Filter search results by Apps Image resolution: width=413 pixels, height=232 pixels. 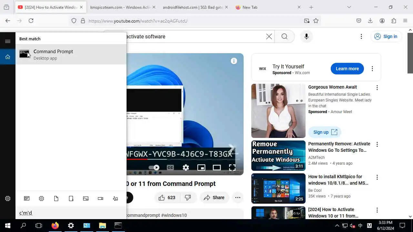click(27, 198)
